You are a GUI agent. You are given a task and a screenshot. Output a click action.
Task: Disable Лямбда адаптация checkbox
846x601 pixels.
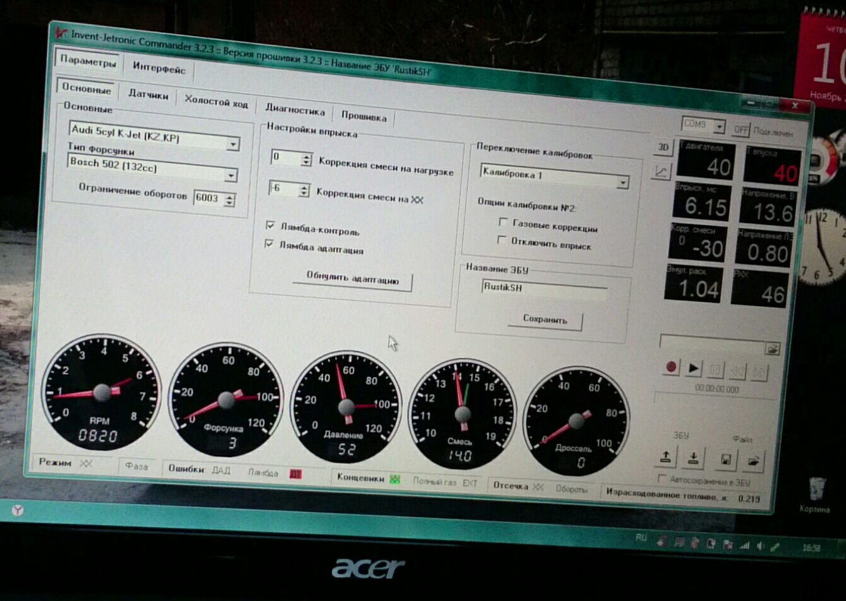[269, 243]
